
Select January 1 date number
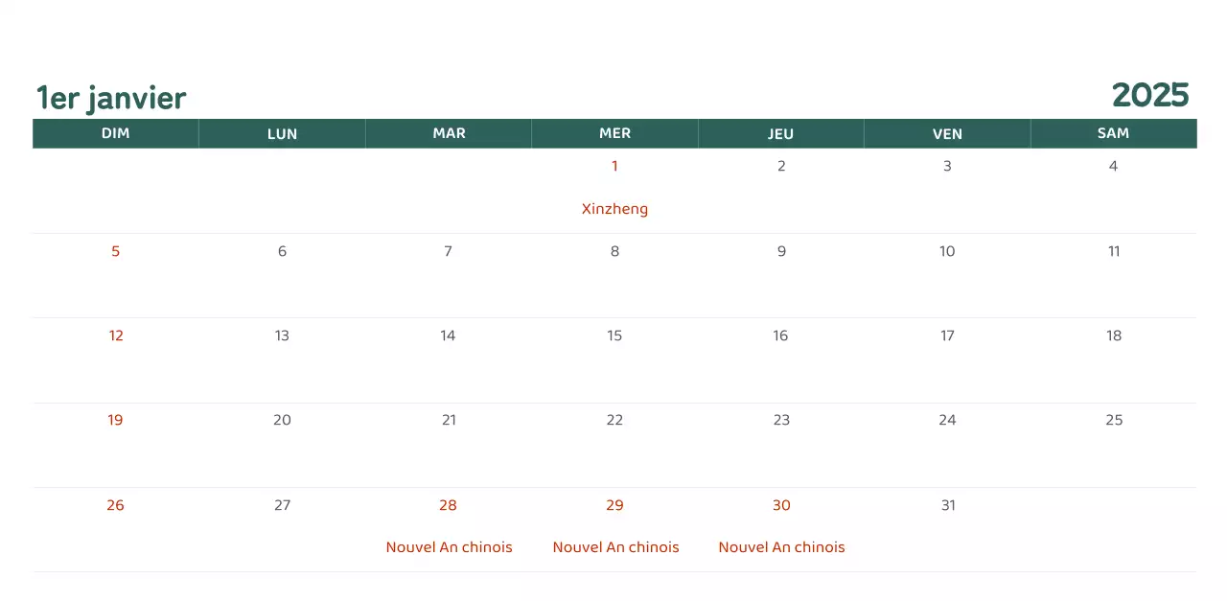pos(614,166)
